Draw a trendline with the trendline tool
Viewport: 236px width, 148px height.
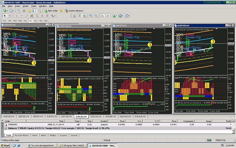pos(27,16)
